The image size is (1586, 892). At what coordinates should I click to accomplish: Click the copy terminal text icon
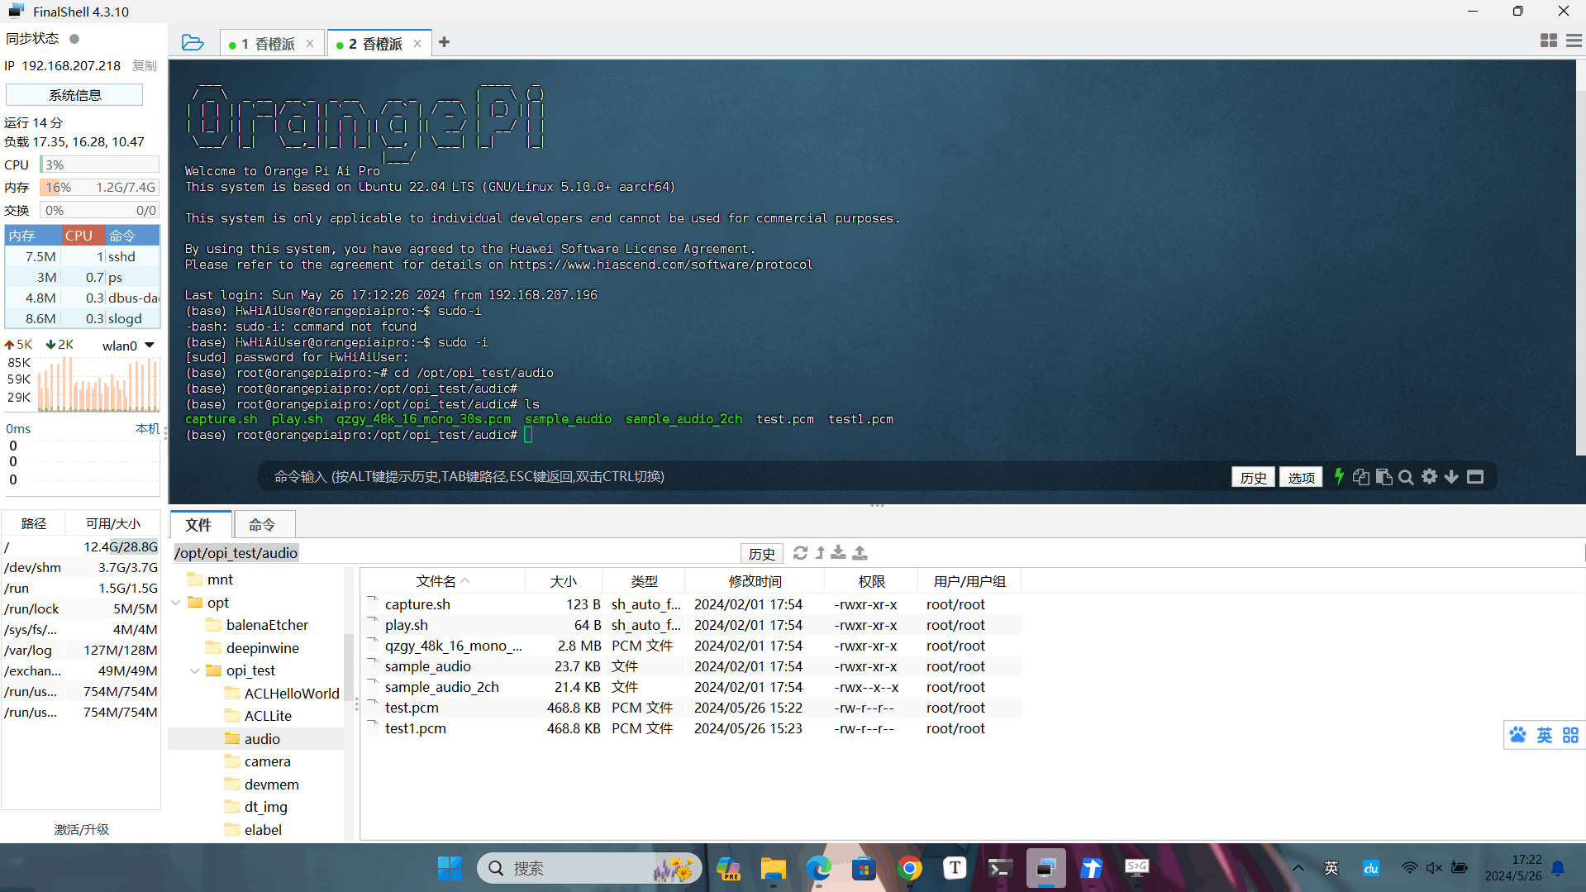tap(1360, 477)
